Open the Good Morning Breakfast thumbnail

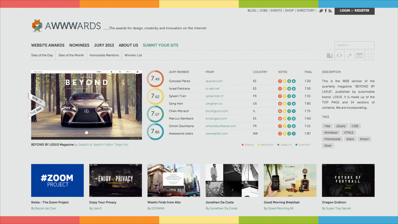(x=290, y=180)
